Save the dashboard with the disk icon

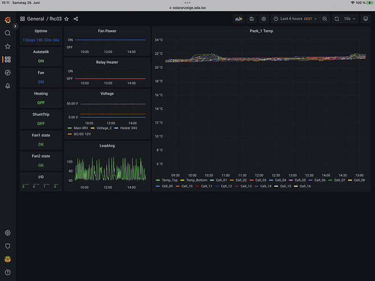[252, 19]
